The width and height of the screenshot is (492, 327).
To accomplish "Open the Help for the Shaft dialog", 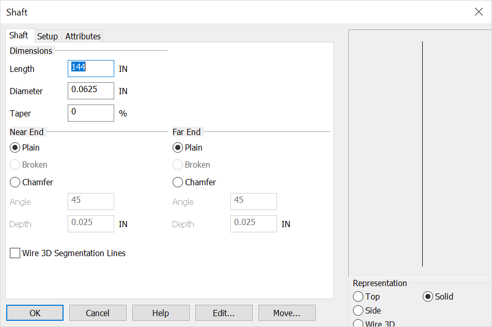I will click(x=161, y=313).
